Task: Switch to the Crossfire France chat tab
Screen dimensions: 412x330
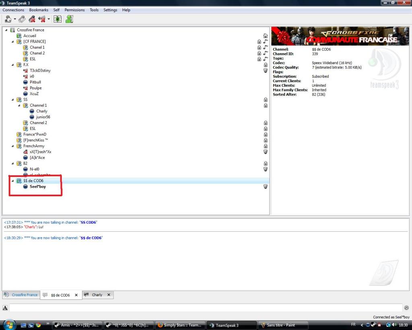Action: tap(21, 295)
